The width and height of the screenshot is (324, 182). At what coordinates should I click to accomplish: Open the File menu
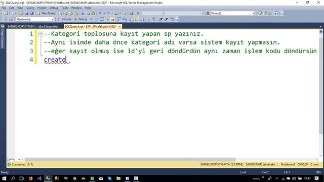pyautogui.click(x=4, y=8)
